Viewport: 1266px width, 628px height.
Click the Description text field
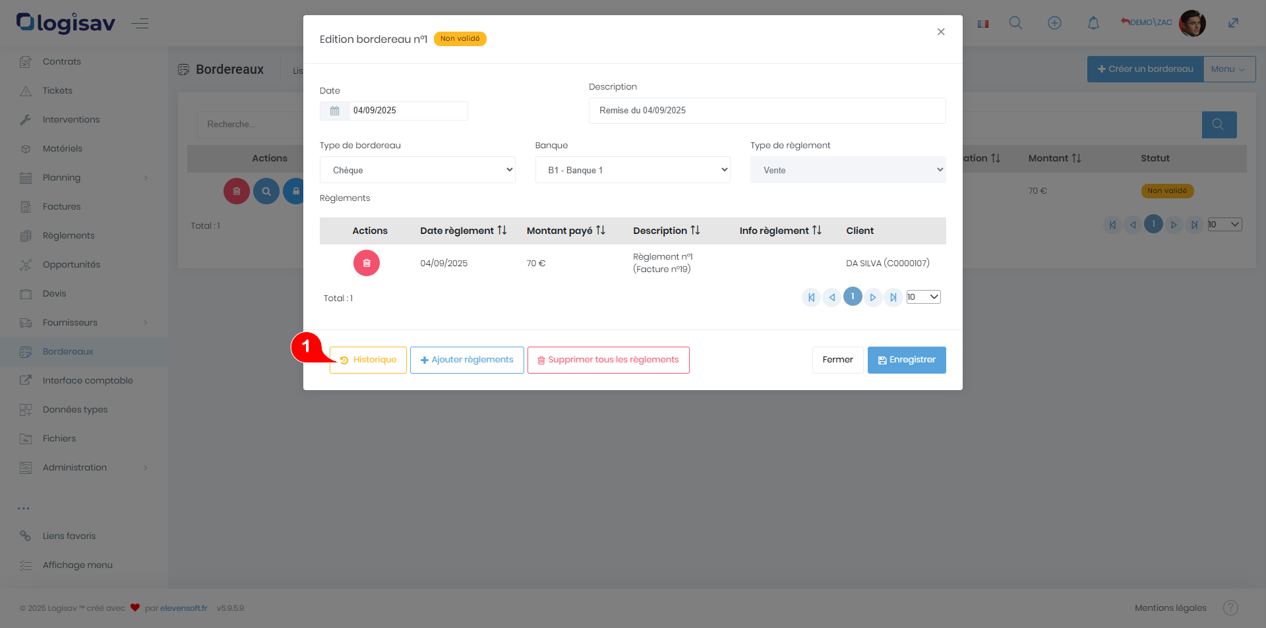click(x=767, y=111)
